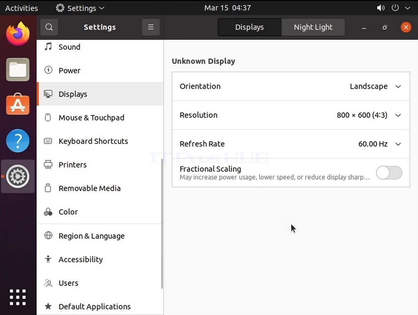Click the power icon in top bar
418x315 pixels.
(395, 8)
